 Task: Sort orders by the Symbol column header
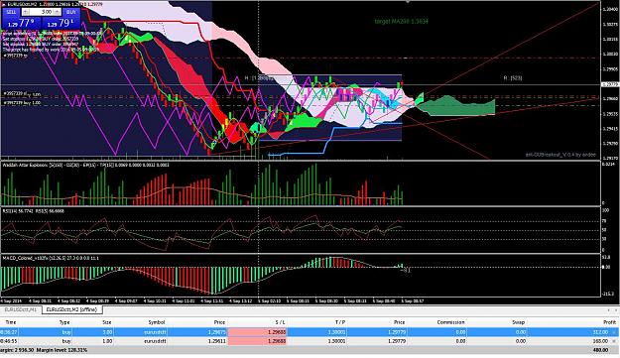[x=157, y=322]
